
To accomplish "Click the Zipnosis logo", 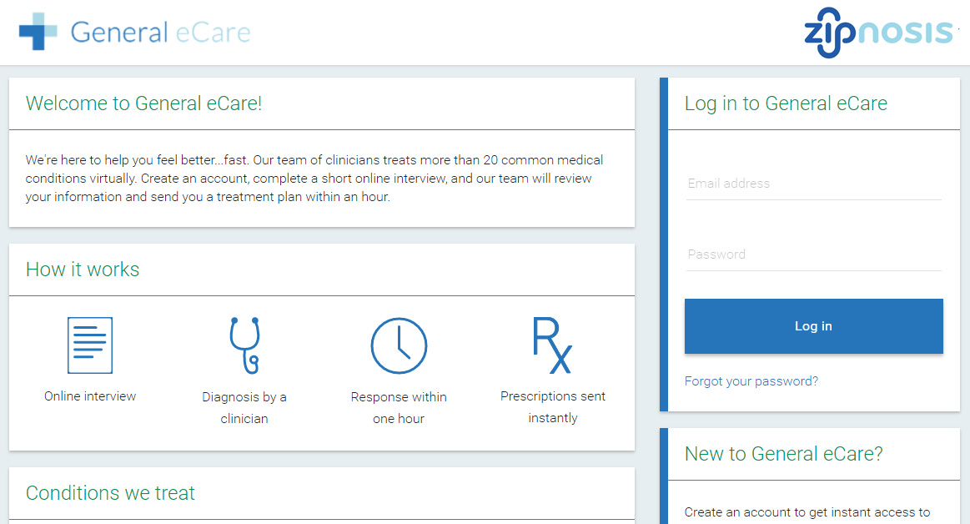I will 878,33.
